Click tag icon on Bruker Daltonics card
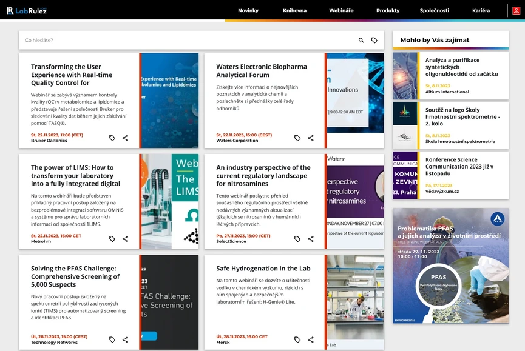 [x=112, y=138]
